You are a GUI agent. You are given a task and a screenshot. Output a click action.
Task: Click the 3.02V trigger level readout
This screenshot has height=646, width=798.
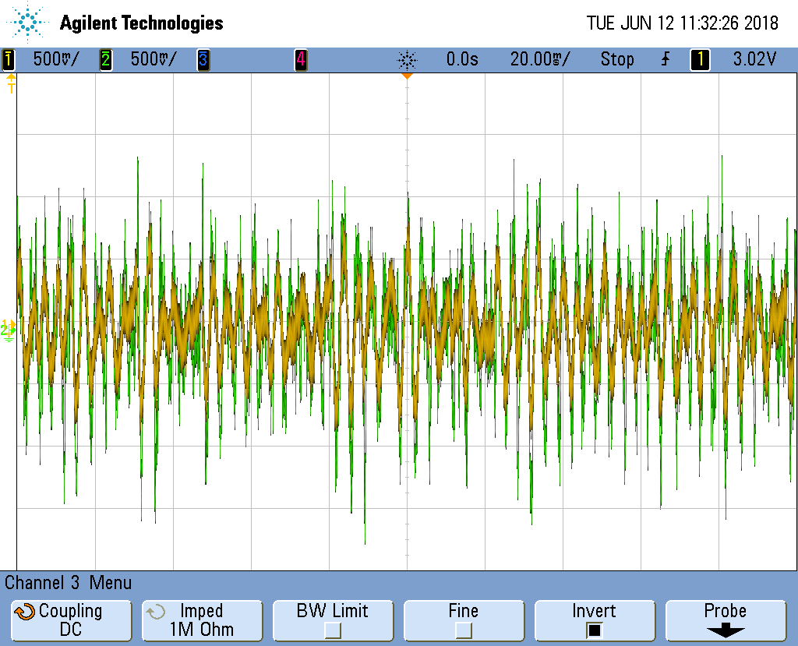click(x=754, y=59)
